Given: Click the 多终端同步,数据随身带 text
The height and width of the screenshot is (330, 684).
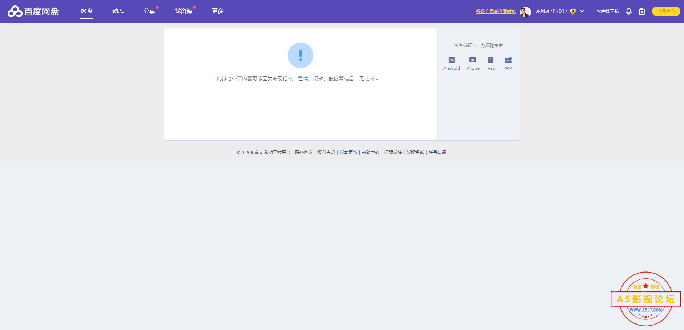Looking at the screenshot, I should tap(479, 45).
